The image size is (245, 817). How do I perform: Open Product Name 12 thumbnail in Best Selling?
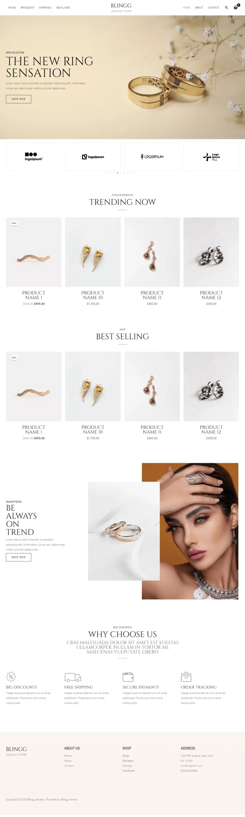[x=211, y=386]
